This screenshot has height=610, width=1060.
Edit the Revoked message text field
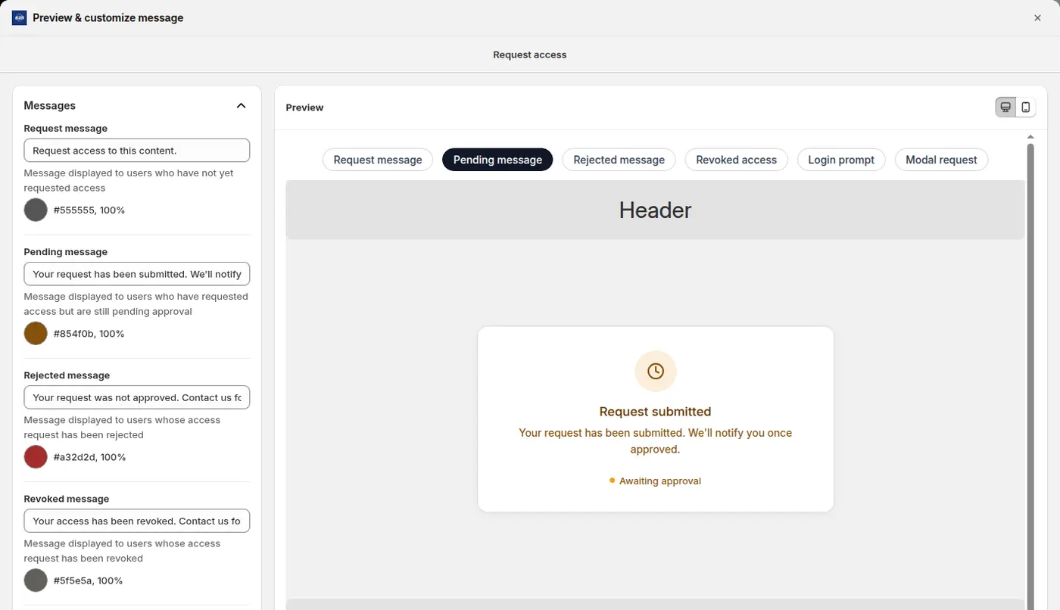[137, 521]
